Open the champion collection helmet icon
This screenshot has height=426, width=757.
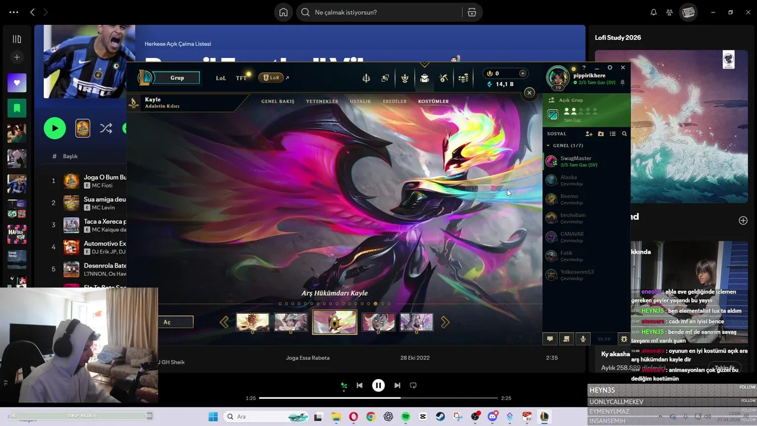pyautogui.click(x=425, y=78)
